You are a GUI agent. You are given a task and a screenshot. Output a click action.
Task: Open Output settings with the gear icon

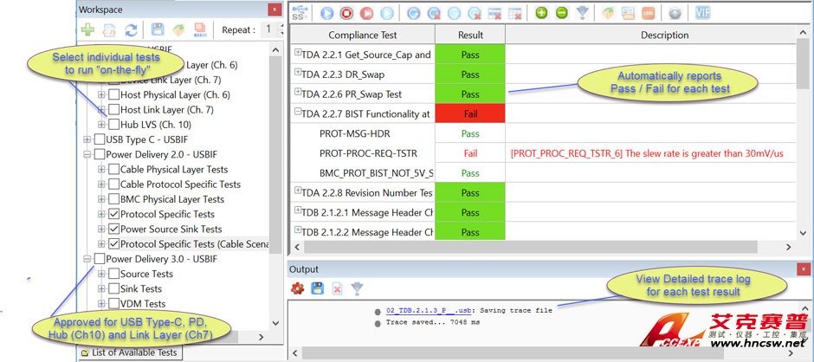(297, 288)
